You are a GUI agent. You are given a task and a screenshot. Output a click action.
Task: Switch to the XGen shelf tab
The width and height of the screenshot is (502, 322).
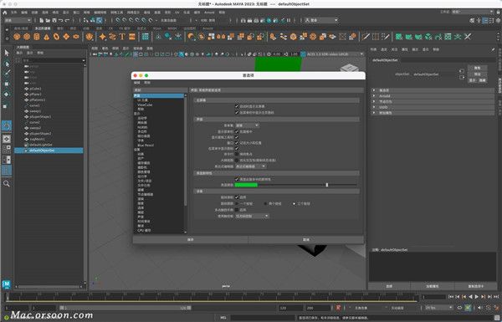coord(157,28)
